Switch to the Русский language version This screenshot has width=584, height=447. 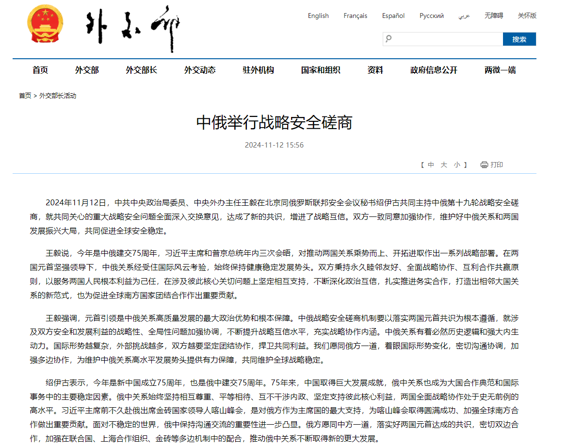[x=431, y=16]
